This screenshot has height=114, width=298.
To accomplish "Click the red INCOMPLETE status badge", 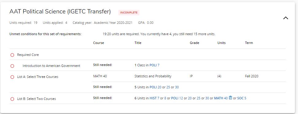I will tap(129, 13).
